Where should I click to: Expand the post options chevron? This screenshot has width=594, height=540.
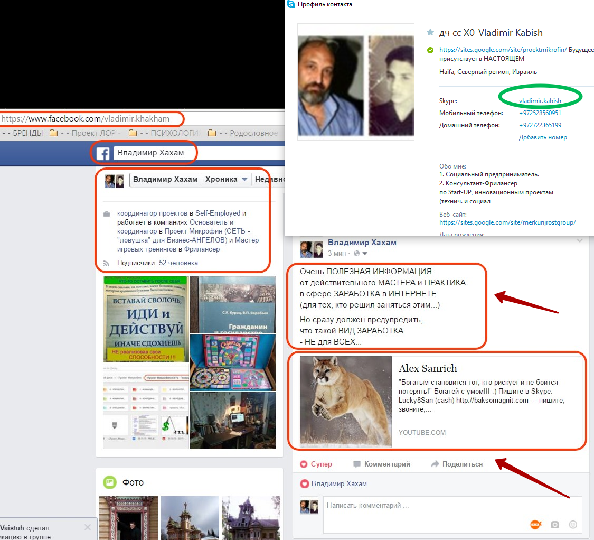[580, 240]
